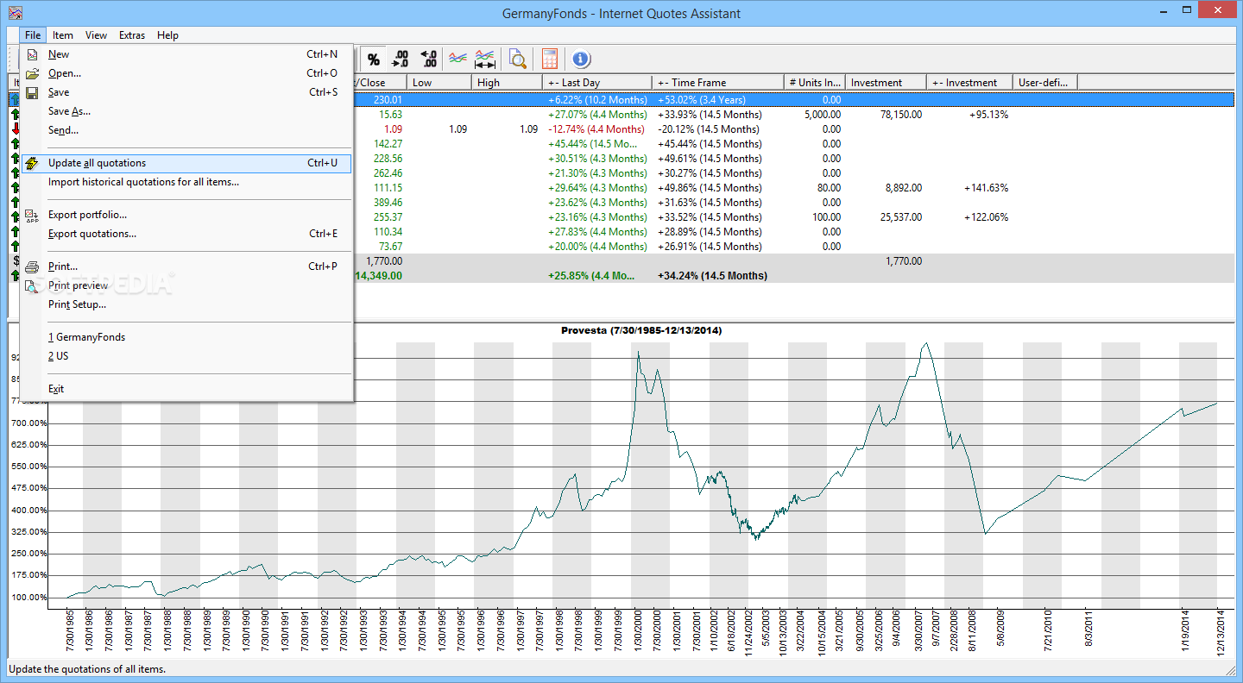Choose Export quotations menu entry
Viewport: 1243px width, 683px height.
187,234
